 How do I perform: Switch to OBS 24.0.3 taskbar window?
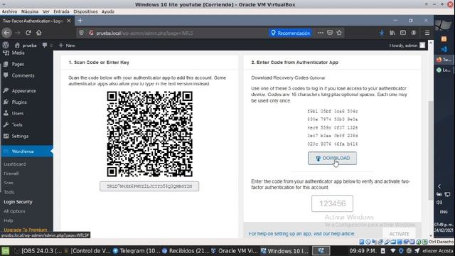pos(38,251)
